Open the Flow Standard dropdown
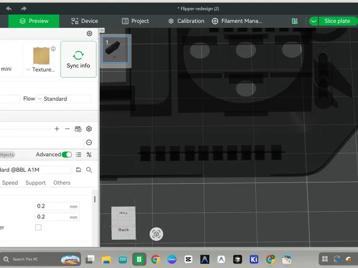This screenshot has height=268, width=358. pyautogui.click(x=63, y=99)
